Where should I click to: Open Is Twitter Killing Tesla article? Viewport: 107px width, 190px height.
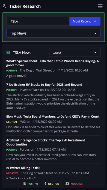pyautogui.click(x=23, y=168)
